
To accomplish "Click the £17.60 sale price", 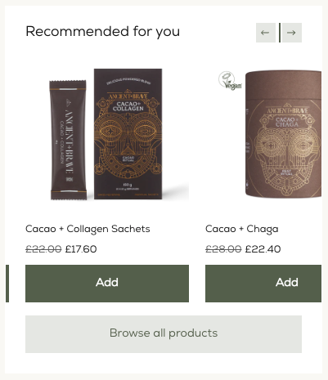I will [x=81, y=249].
